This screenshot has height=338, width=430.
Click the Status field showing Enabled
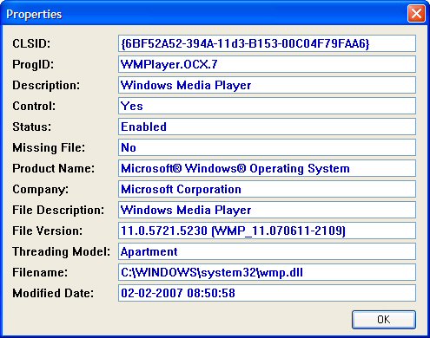pos(267,127)
